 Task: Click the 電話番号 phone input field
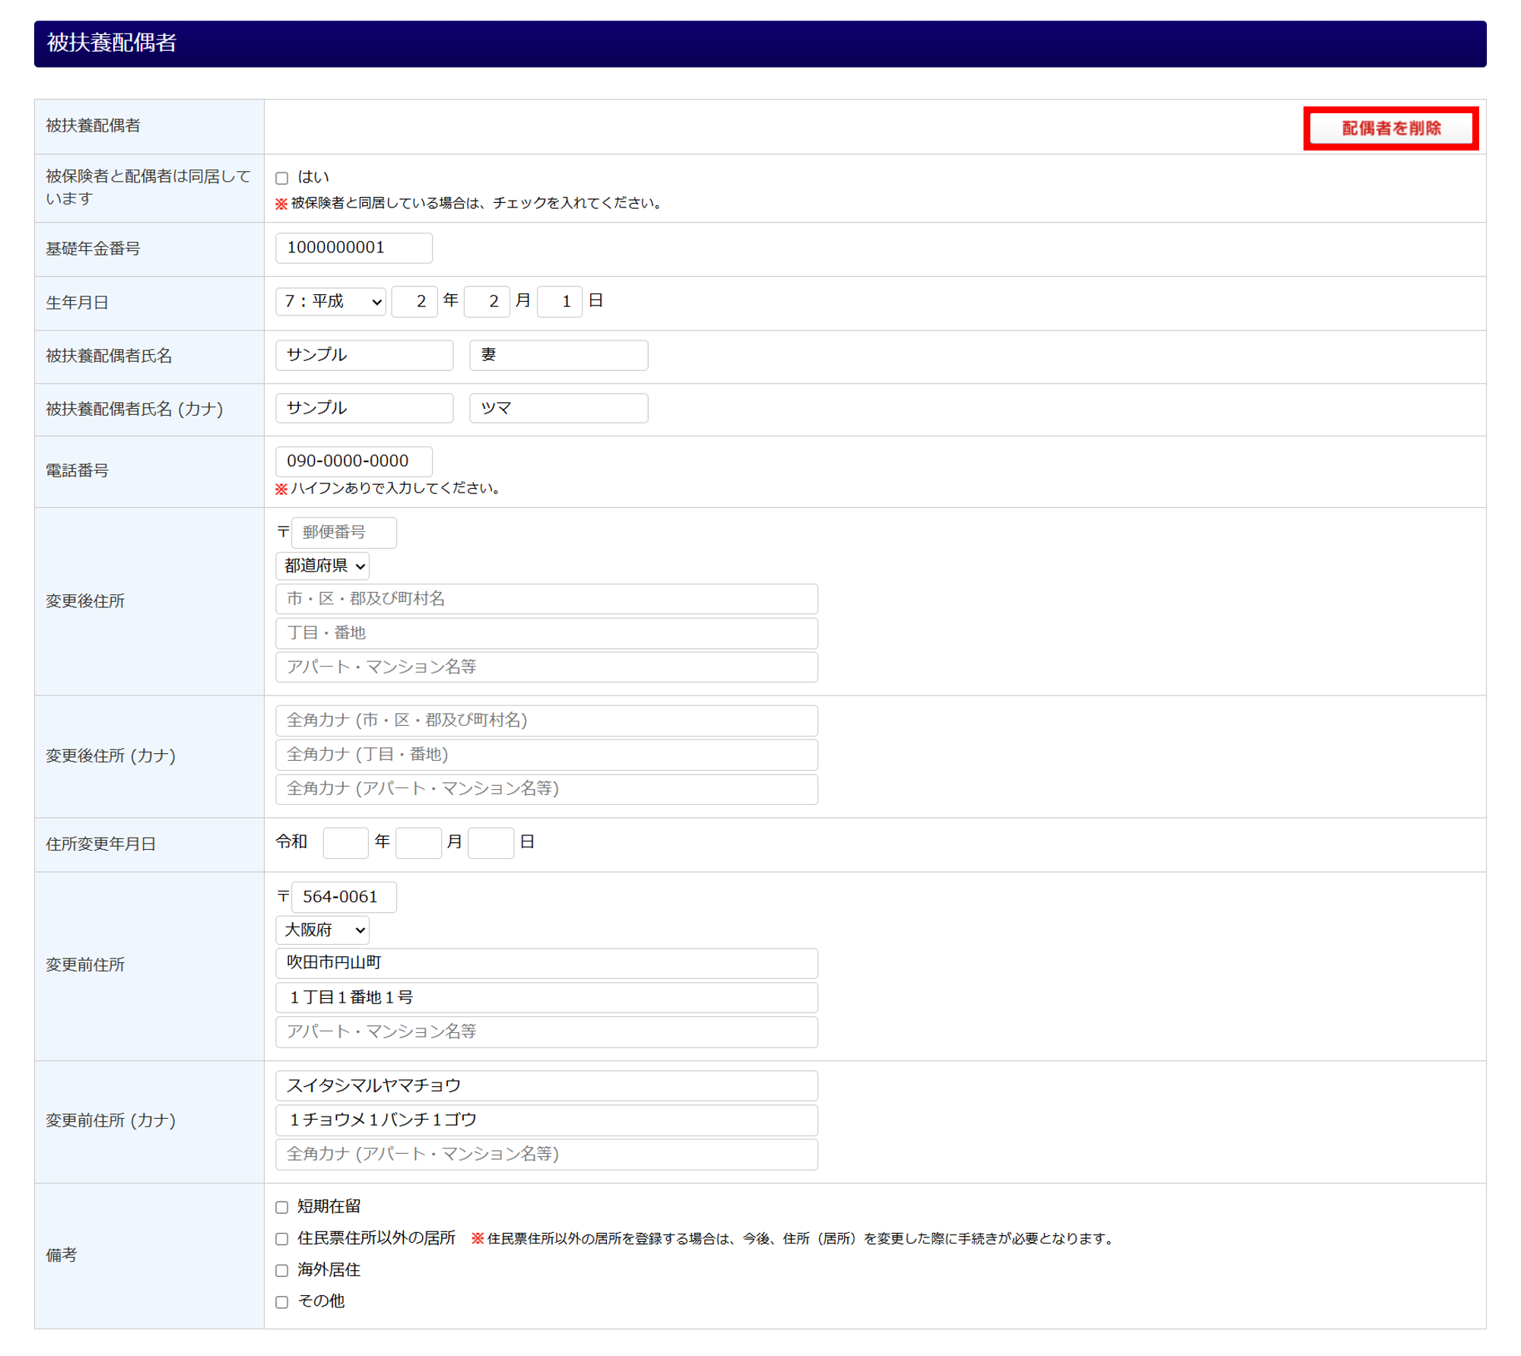click(x=354, y=461)
